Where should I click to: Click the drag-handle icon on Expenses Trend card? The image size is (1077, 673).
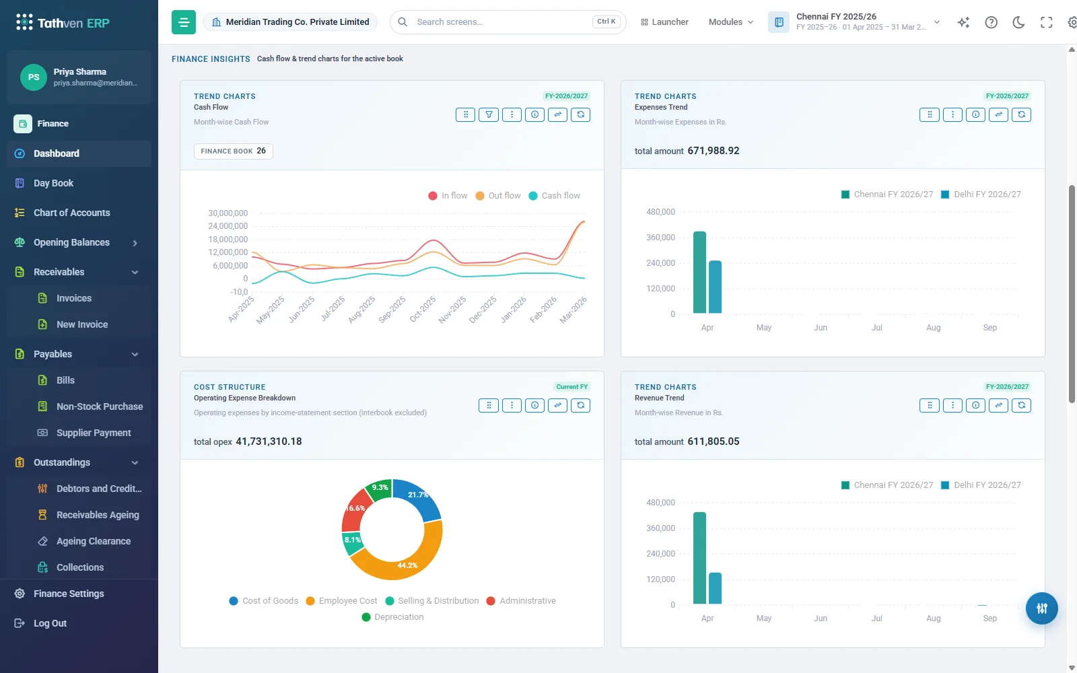click(930, 114)
